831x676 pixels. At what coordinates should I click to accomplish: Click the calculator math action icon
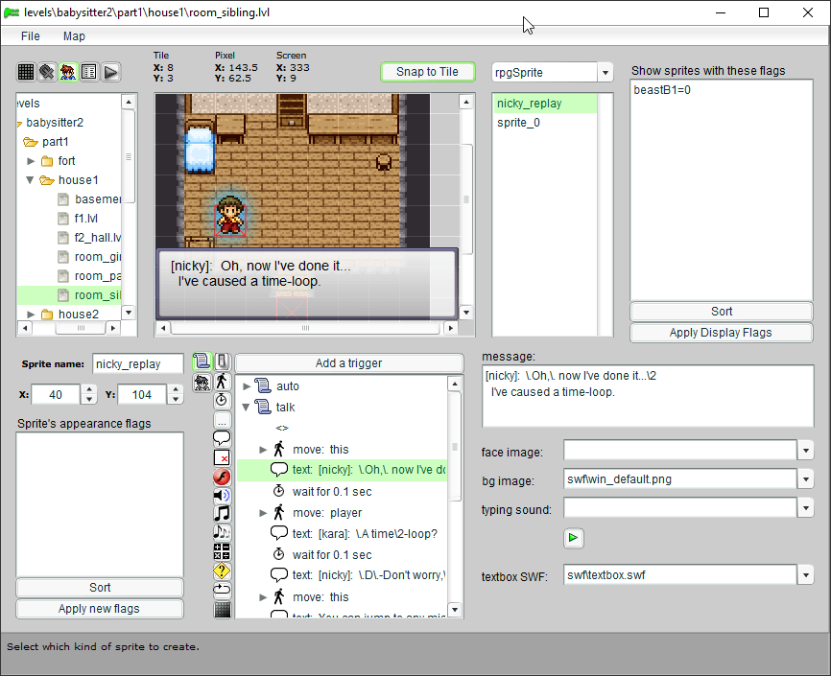click(x=223, y=551)
